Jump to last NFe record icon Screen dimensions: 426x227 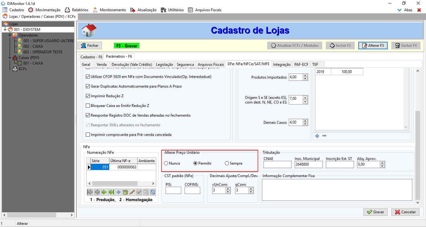(111, 192)
